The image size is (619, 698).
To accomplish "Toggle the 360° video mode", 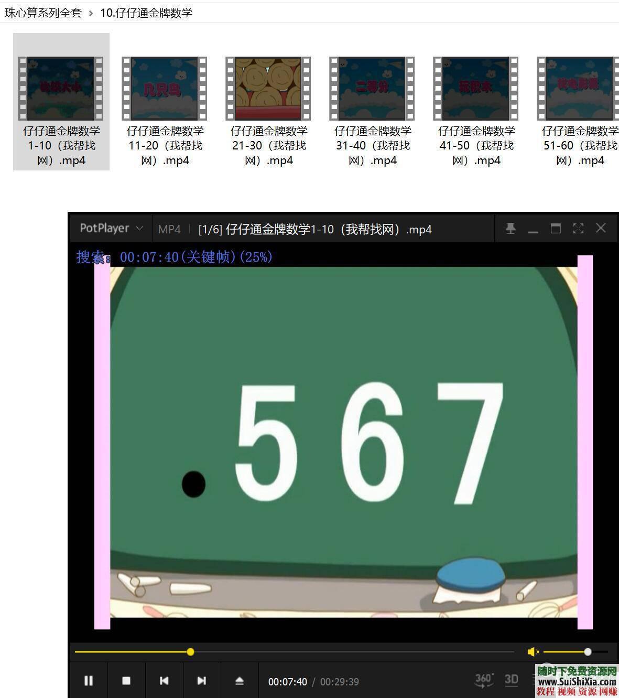I will [483, 680].
